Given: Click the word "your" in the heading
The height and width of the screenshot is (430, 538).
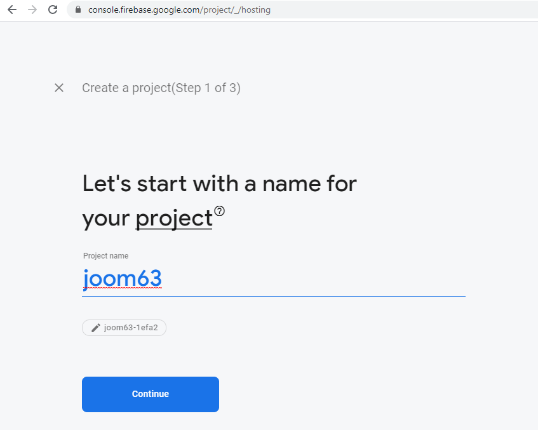Looking at the screenshot, I should [x=105, y=218].
